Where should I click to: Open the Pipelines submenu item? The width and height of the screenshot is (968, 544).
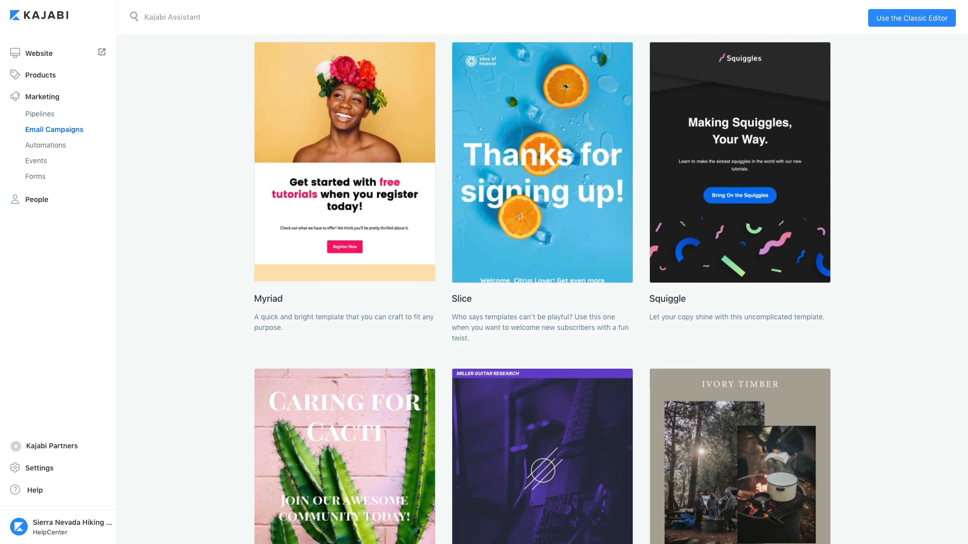pos(40,114)
